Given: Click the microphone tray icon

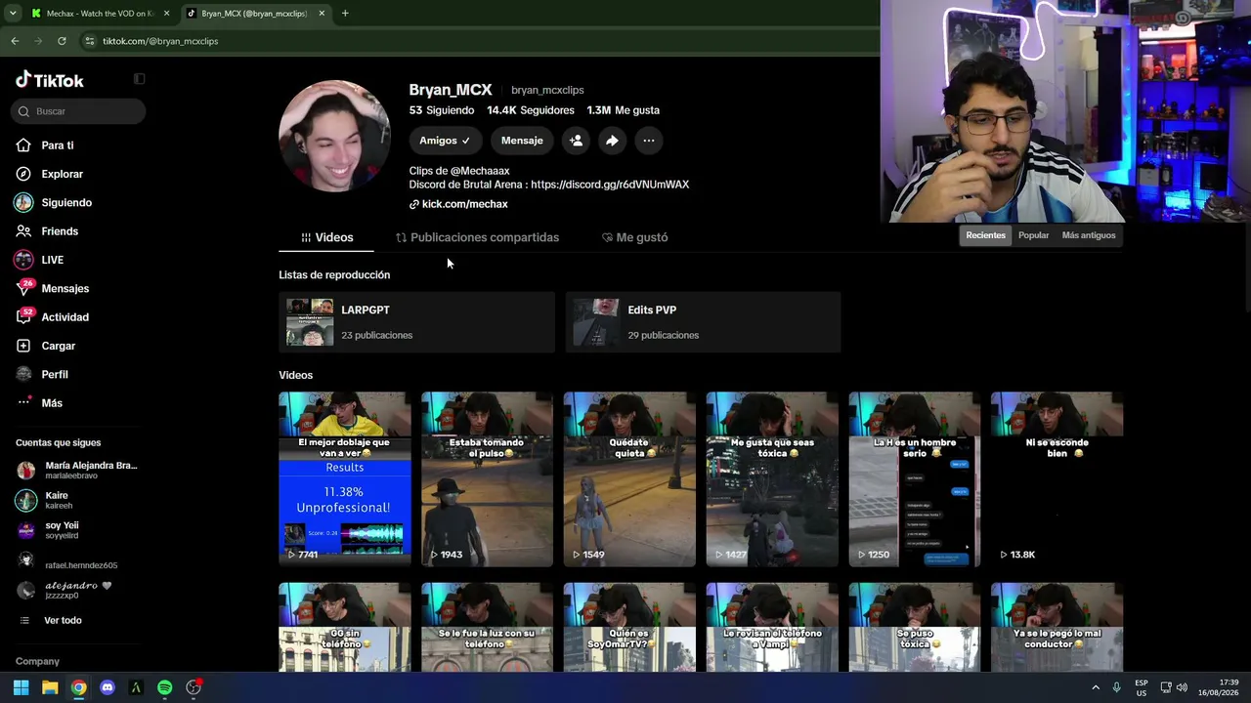Looking at the screenshot, I should (1116, 687).
